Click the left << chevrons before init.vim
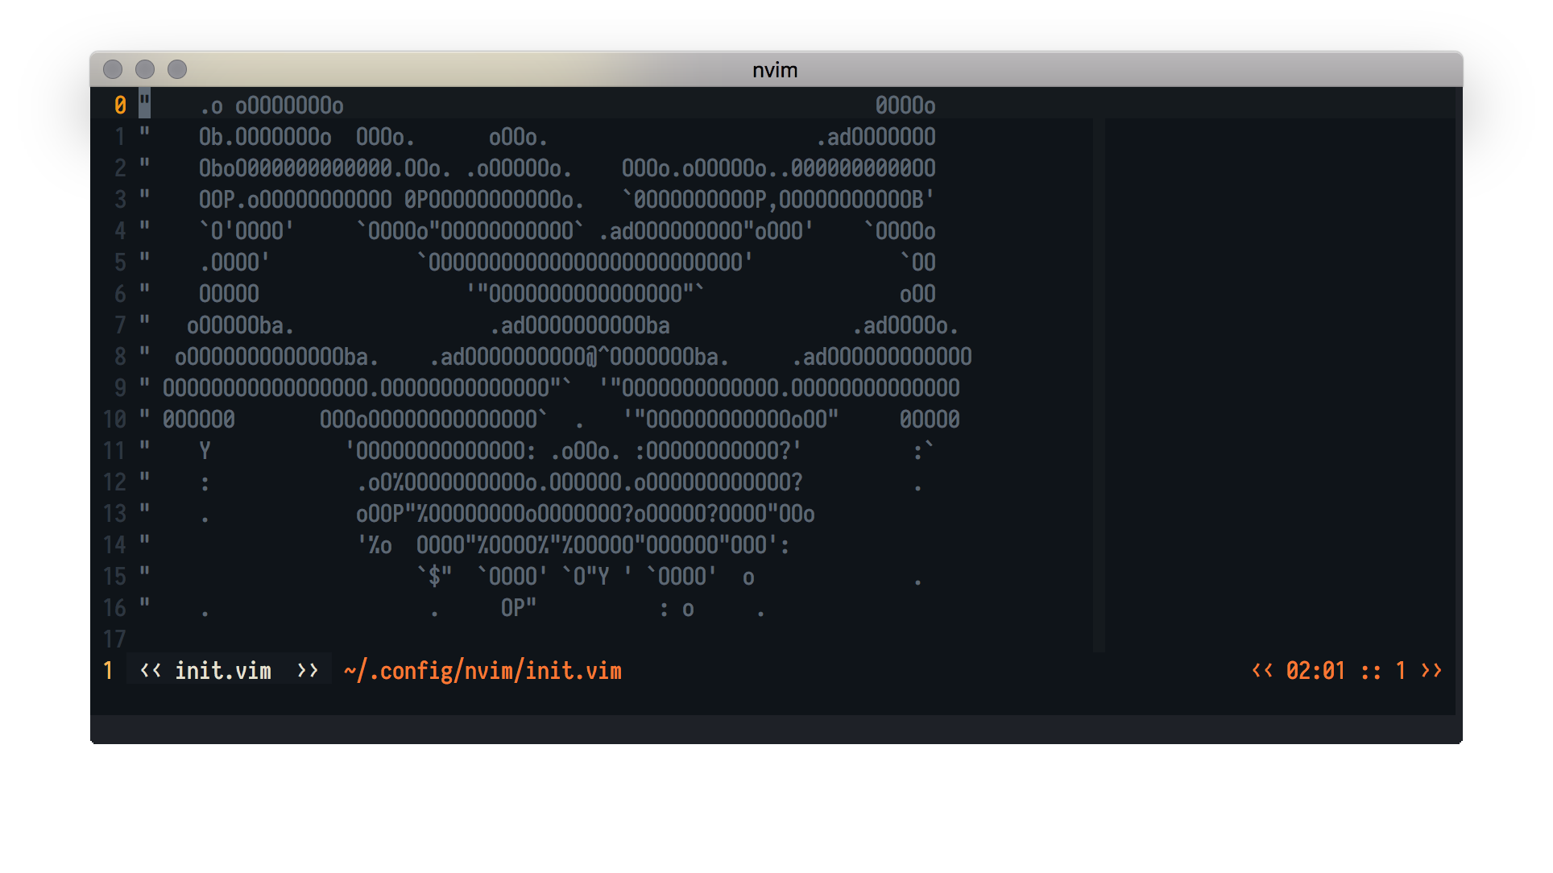The width and height of the screenshot is (1553, 873). [x=151, y=670]
